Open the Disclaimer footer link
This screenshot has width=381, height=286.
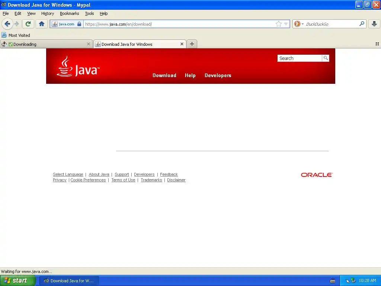176,180
